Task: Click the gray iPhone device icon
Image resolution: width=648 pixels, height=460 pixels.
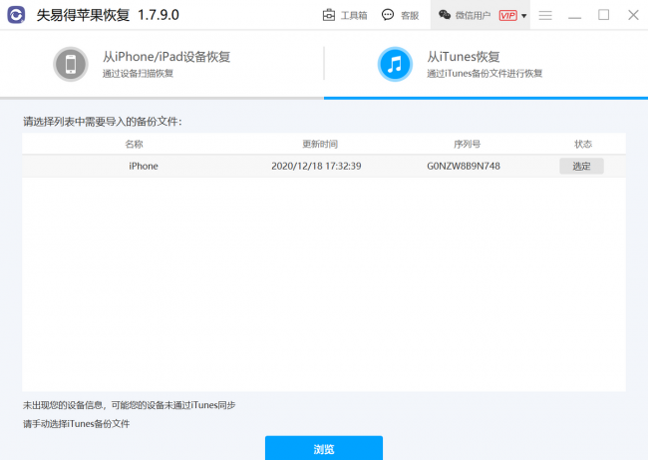Action: (71, 64)
